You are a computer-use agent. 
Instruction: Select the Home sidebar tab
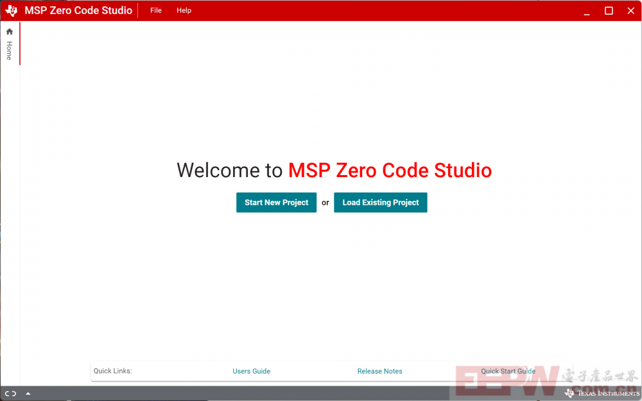click(x=10, y=44)
